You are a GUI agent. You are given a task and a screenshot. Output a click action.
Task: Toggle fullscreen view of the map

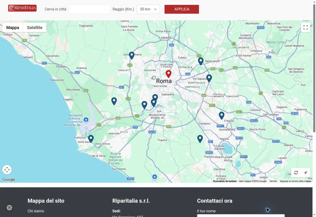coord(305,27)
